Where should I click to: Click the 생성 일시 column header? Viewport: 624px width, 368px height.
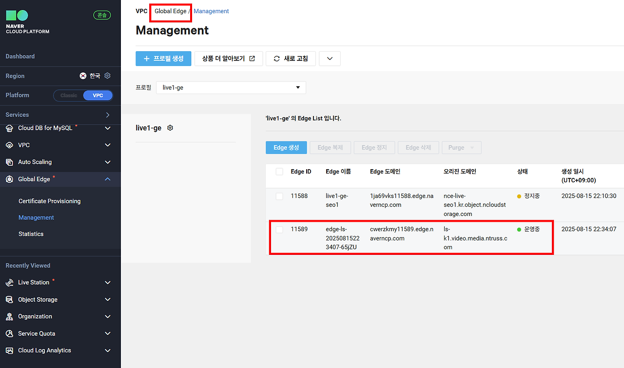point(579,176)
